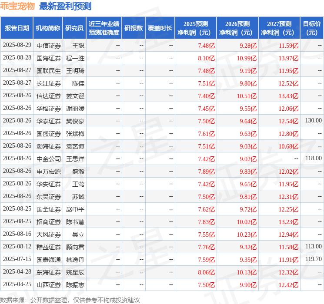324x304 pixels.
Task: Click target price 113.00
Action: coord(314,246)
